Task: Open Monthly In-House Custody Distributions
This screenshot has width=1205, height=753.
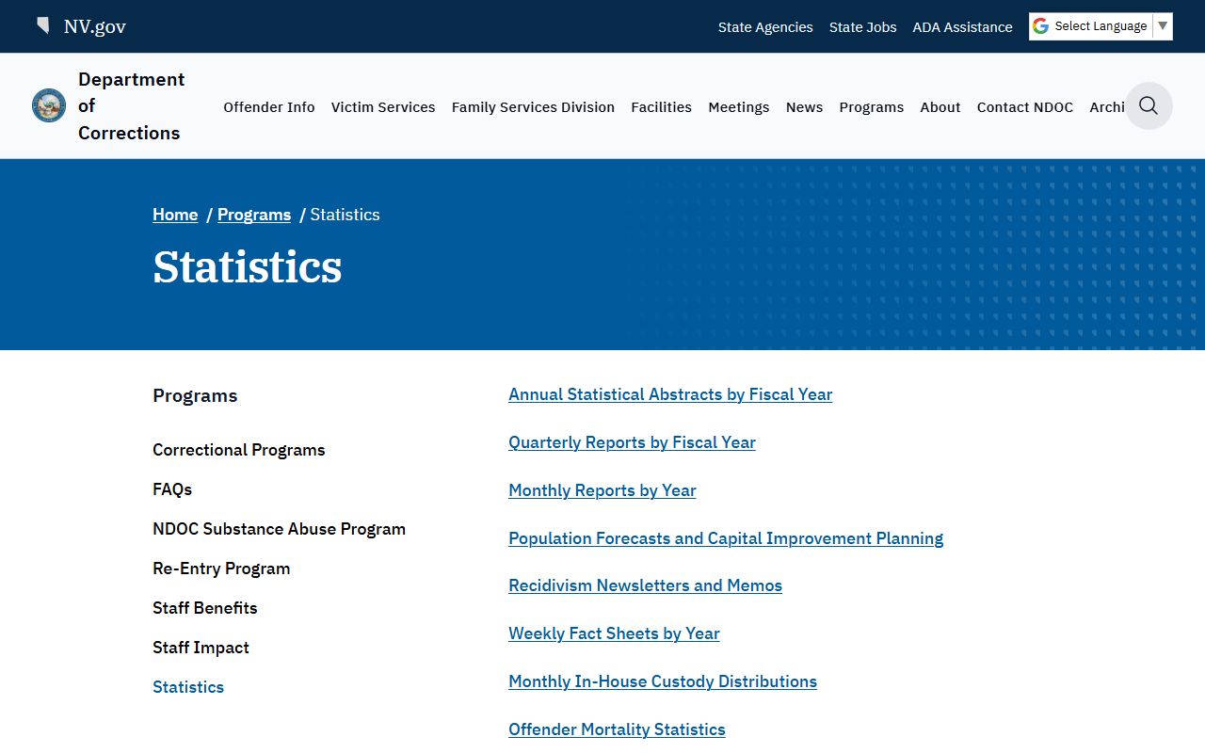Action: pyautogui.click(x=663, y=681)
